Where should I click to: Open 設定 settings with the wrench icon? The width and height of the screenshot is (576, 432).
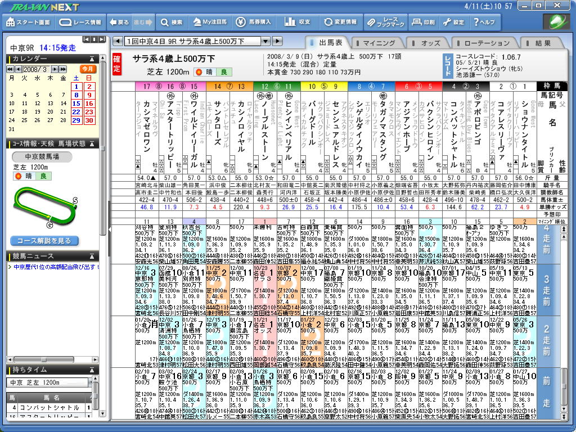454,22
